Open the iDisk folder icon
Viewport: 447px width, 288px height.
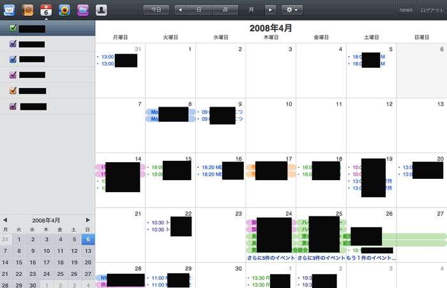tap(83, 10)
